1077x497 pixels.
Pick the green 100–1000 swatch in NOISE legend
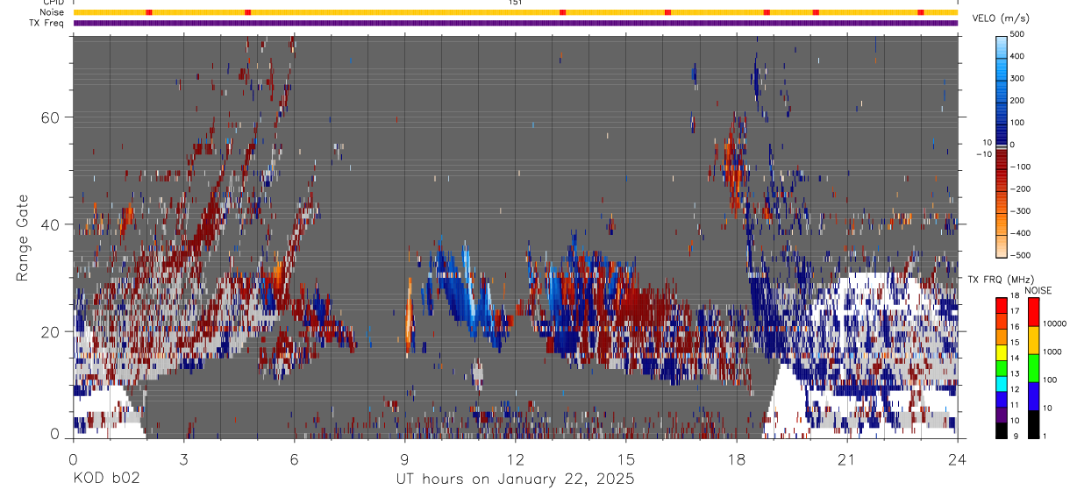coord(1032,367)
